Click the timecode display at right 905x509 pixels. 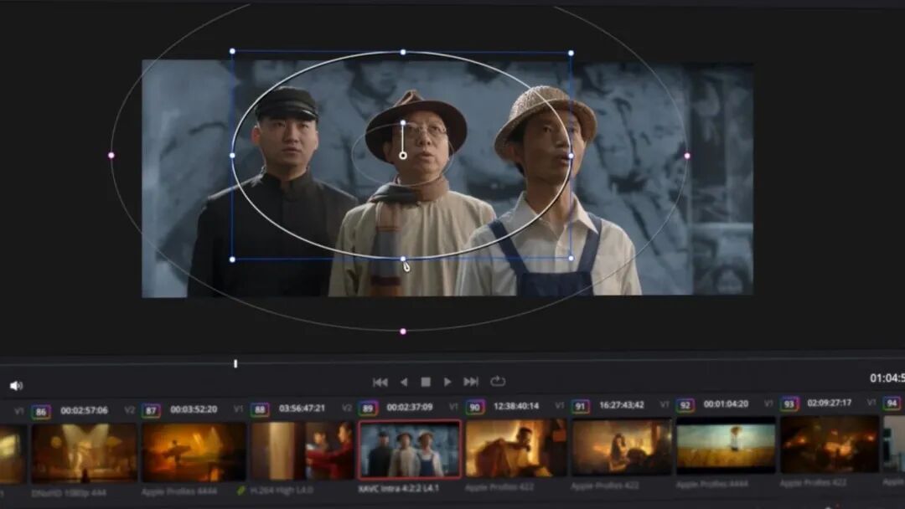coord(887,378)
